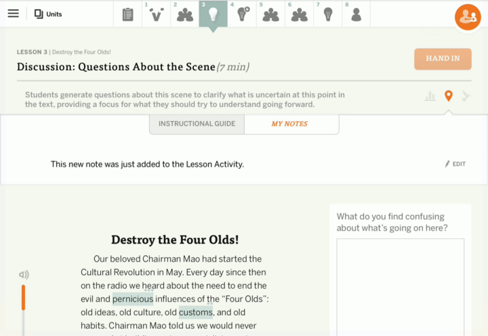Viewport: 488px width, 336px height.
Task: Click the orange reading progress slider
Action: 23,298
